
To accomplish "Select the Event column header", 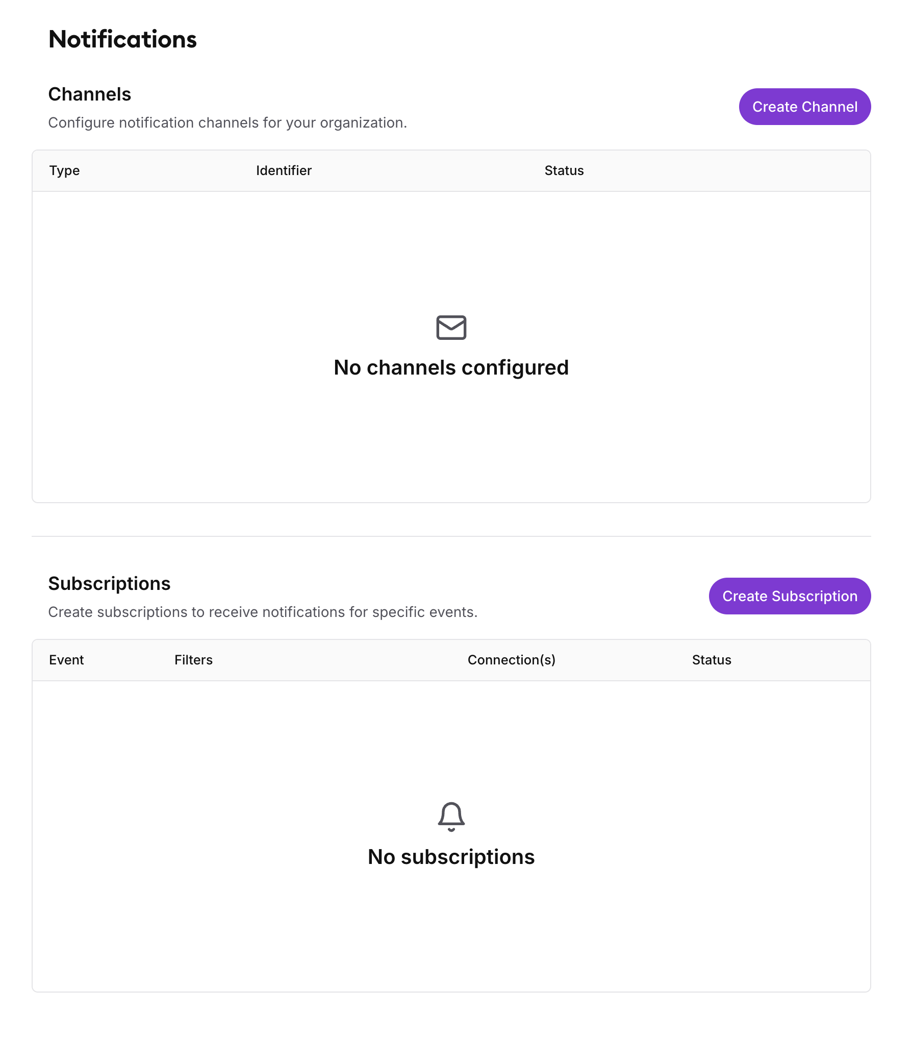I will click(x=66, y=660).
